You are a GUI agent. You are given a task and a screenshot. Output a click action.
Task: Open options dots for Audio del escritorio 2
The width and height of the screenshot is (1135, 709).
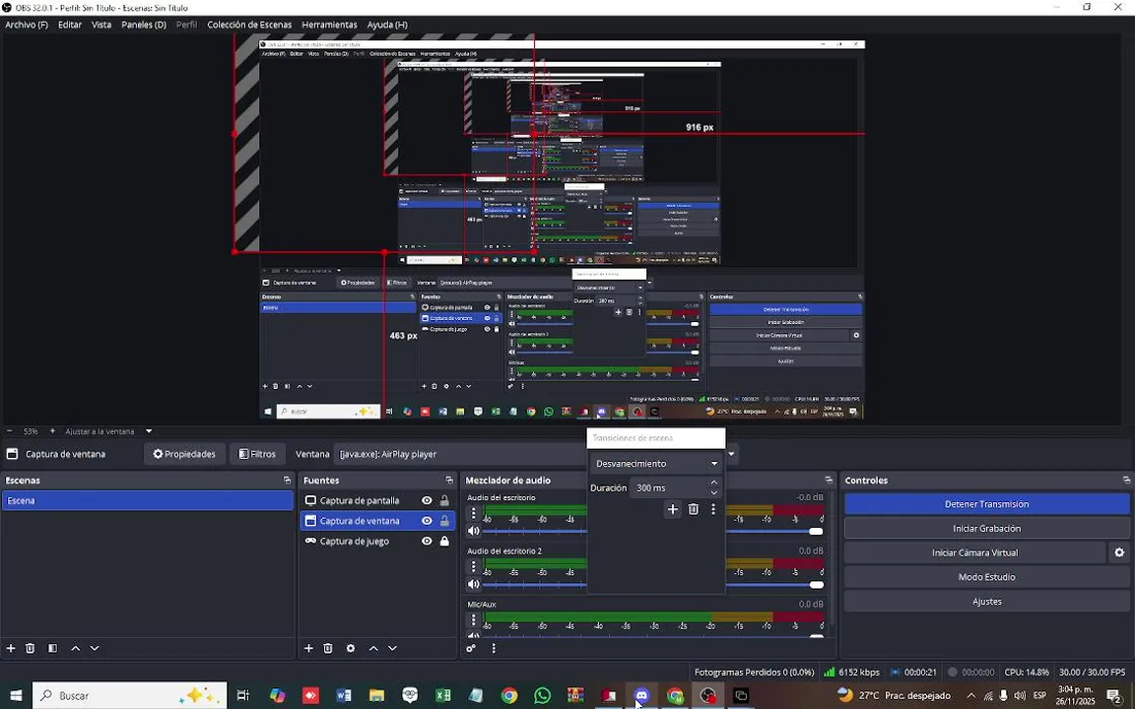point(473,566)
